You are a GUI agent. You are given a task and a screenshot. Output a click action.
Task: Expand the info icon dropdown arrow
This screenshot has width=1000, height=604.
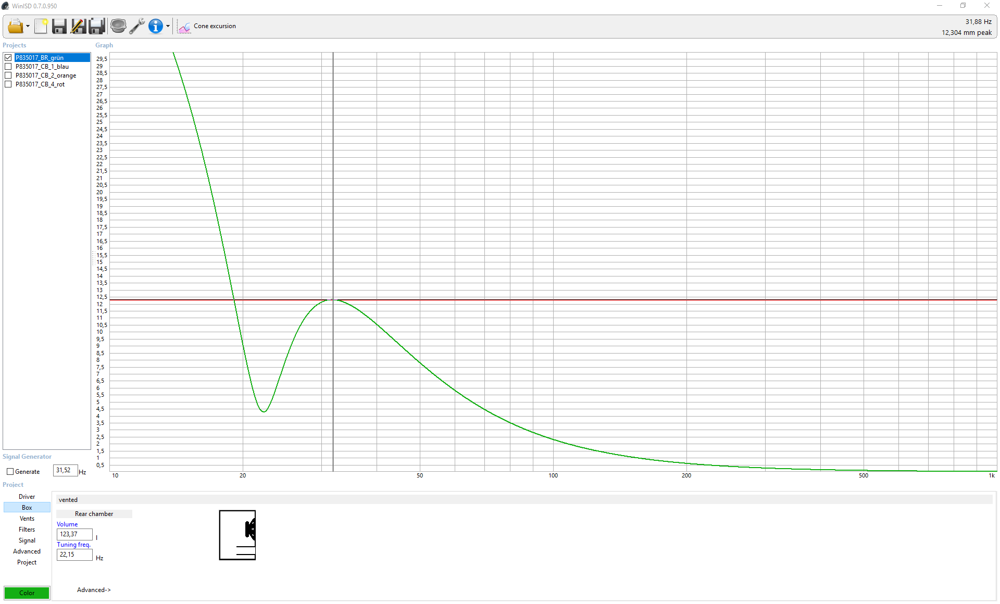point(168,27)
